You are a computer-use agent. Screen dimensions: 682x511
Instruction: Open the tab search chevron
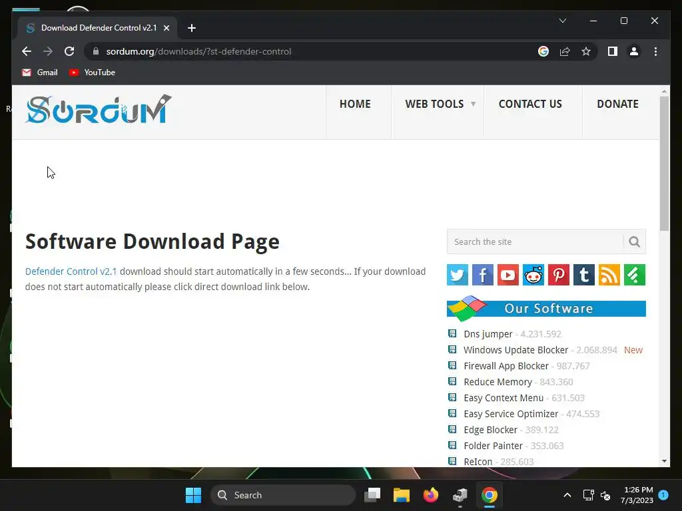click(562, 21)
